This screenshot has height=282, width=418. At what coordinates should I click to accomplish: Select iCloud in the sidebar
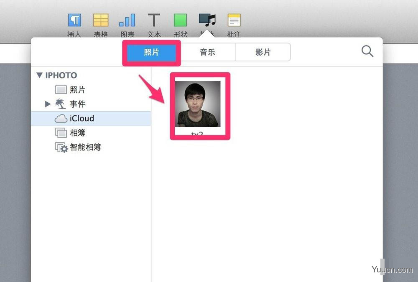pyautogui.click(x=91, y=118)
